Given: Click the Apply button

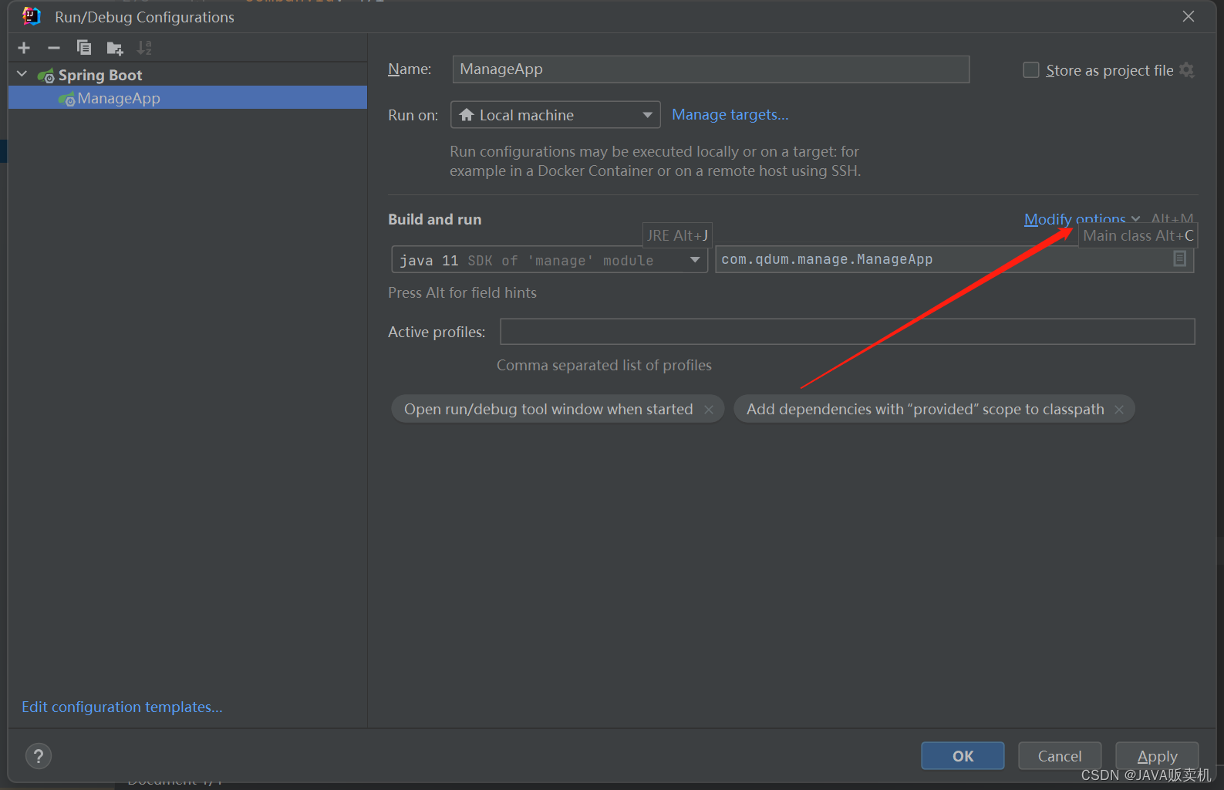Looking at the screenshot, I should point(1157,756).
